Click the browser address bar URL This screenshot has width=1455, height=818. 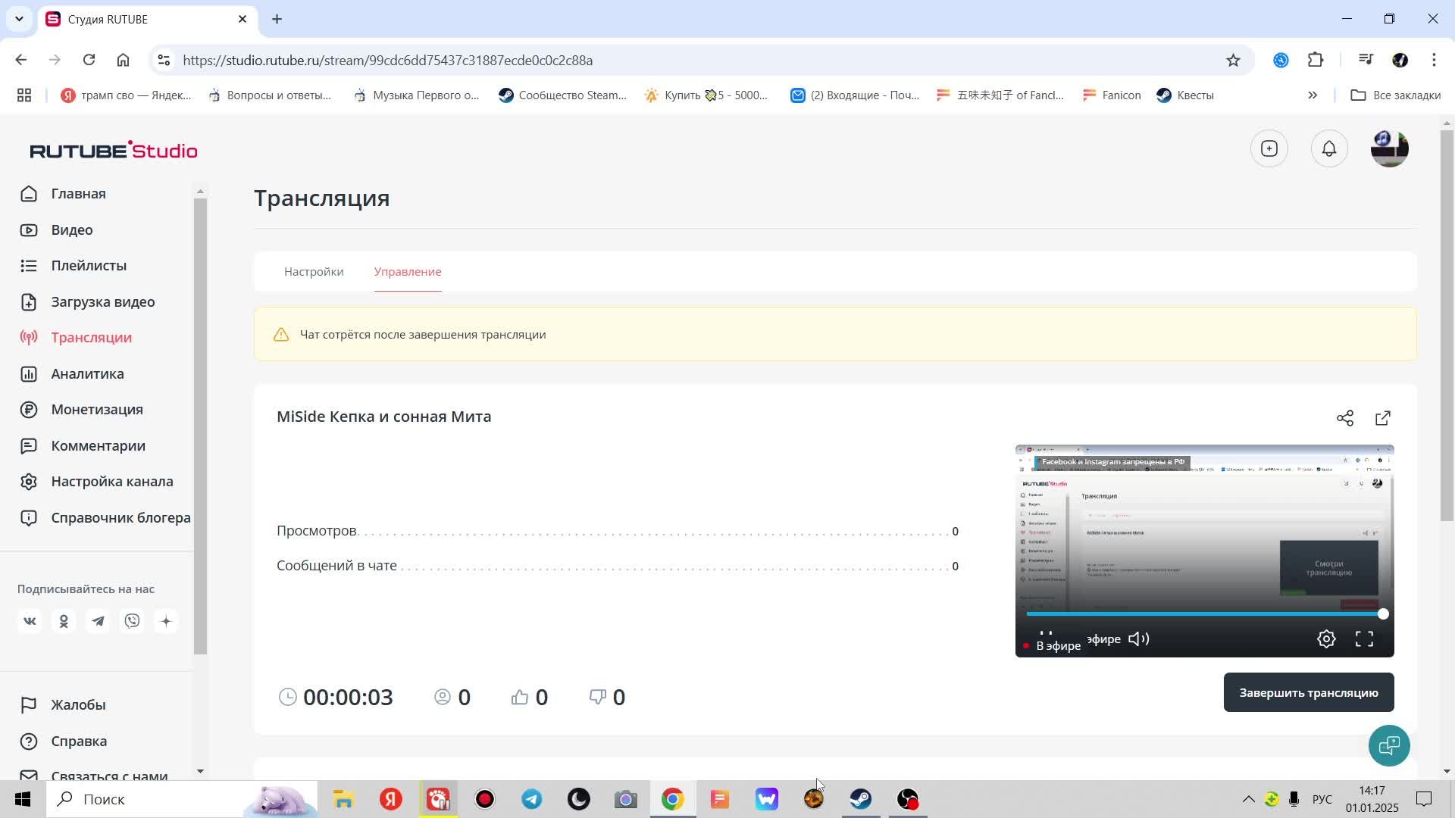point(387,61)
